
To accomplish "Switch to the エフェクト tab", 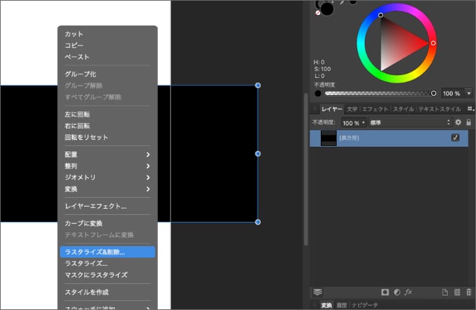I will point(375,109).
